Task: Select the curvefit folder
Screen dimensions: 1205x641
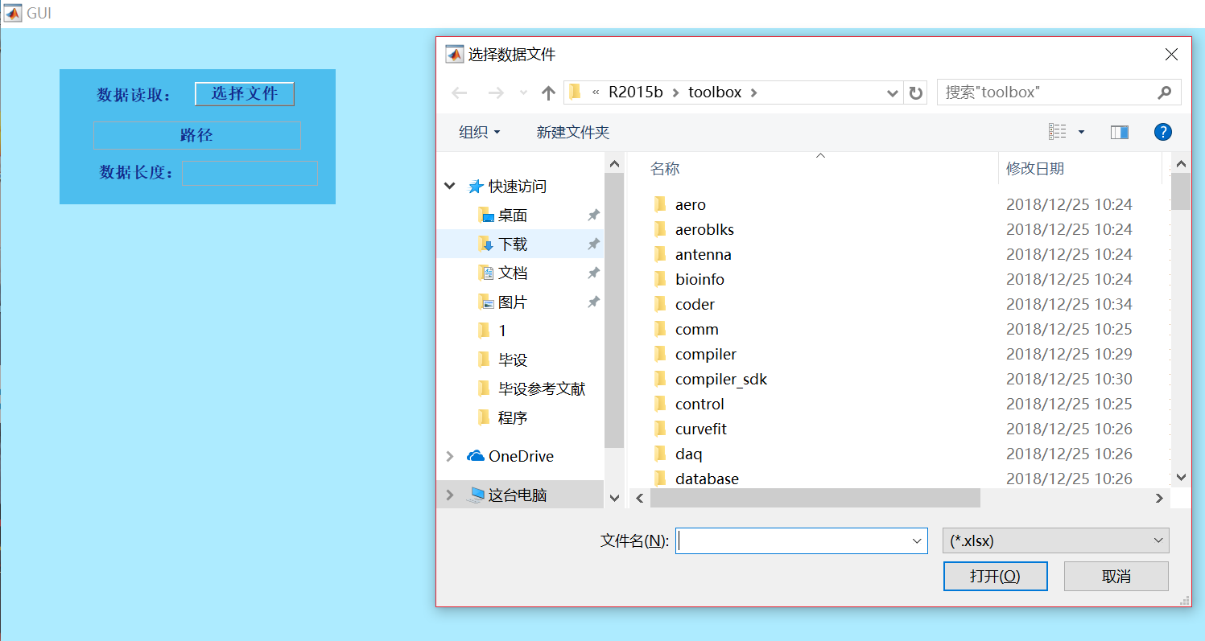Action: (701, 429)
